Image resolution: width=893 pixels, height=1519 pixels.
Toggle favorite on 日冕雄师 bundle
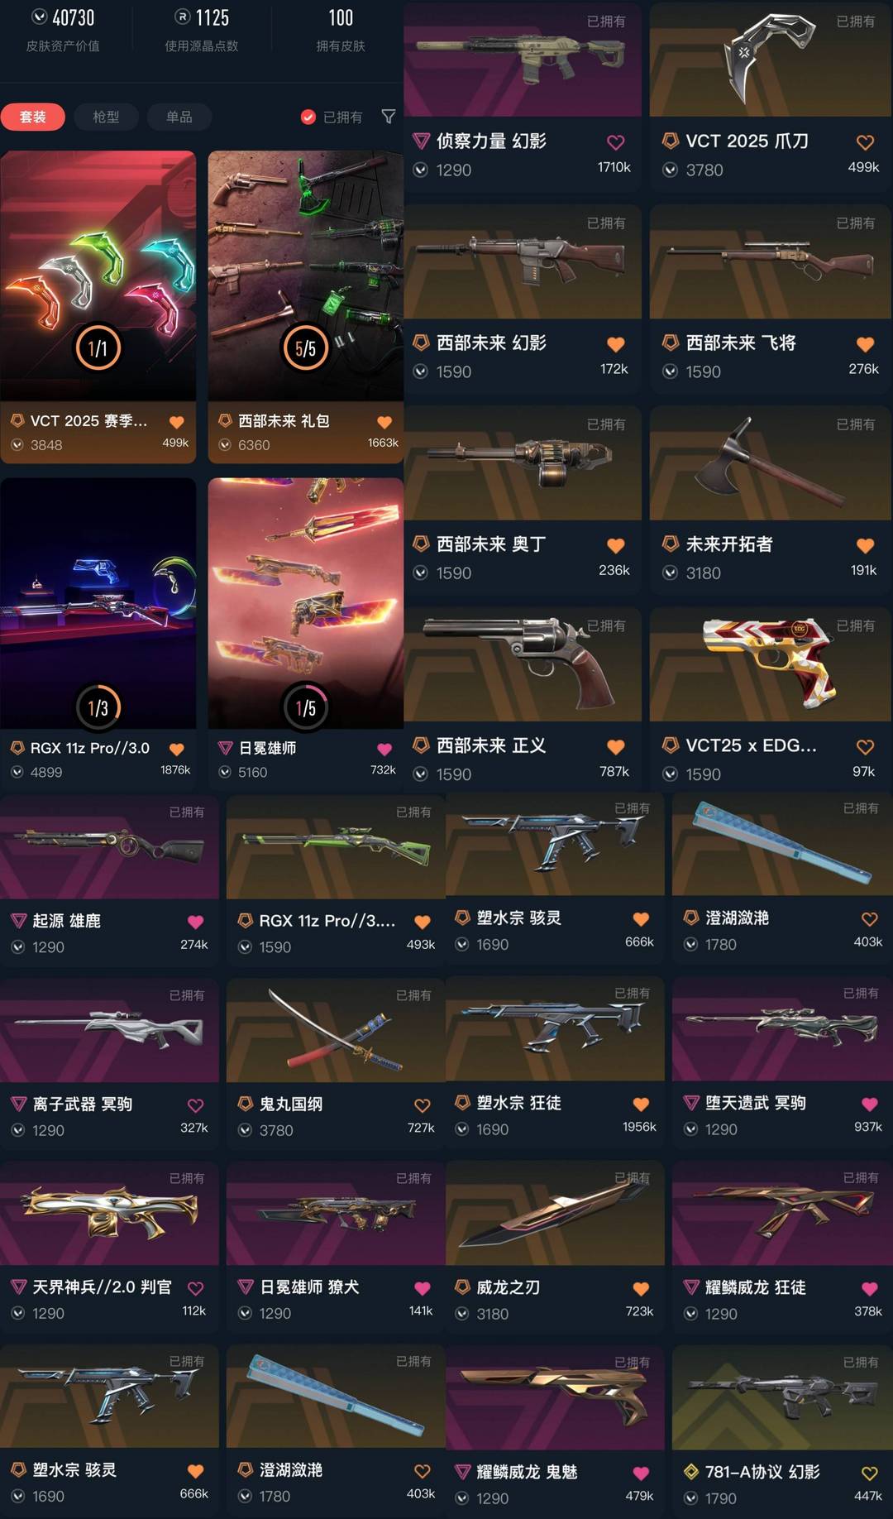pos(384,749)
